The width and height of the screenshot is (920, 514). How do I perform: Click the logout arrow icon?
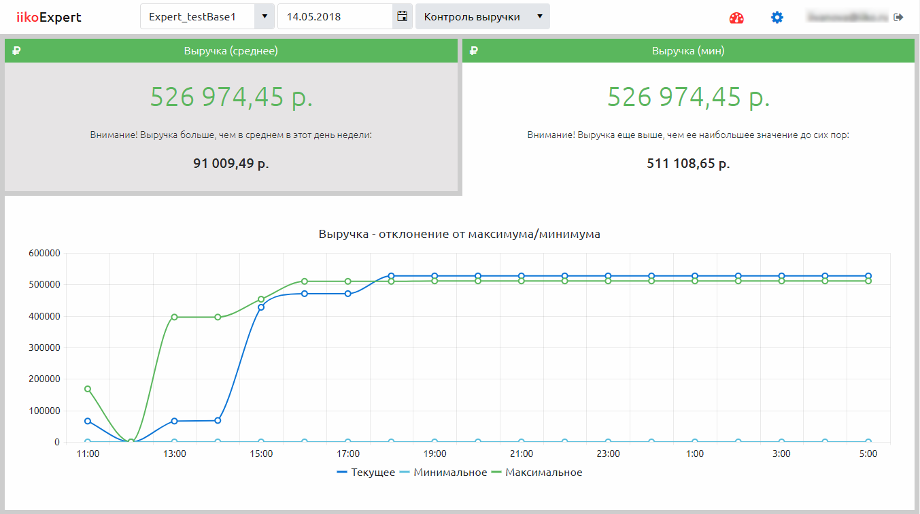[x=899, y=18]
